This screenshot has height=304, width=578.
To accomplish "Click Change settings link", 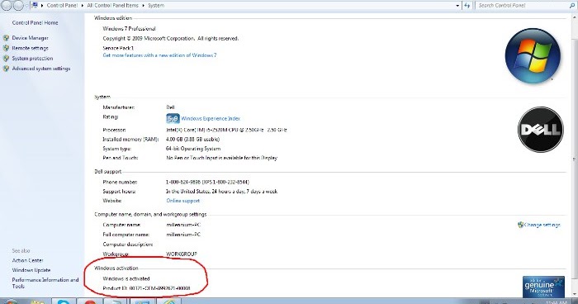I will tap(542, 225).
